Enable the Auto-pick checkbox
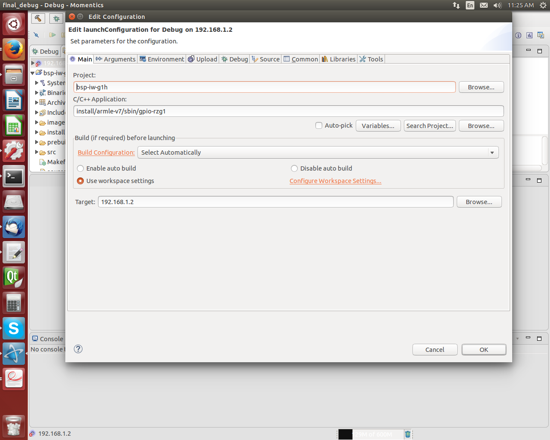Image resolution: width=550 pixels, height=440 pixels. point(319,125)
